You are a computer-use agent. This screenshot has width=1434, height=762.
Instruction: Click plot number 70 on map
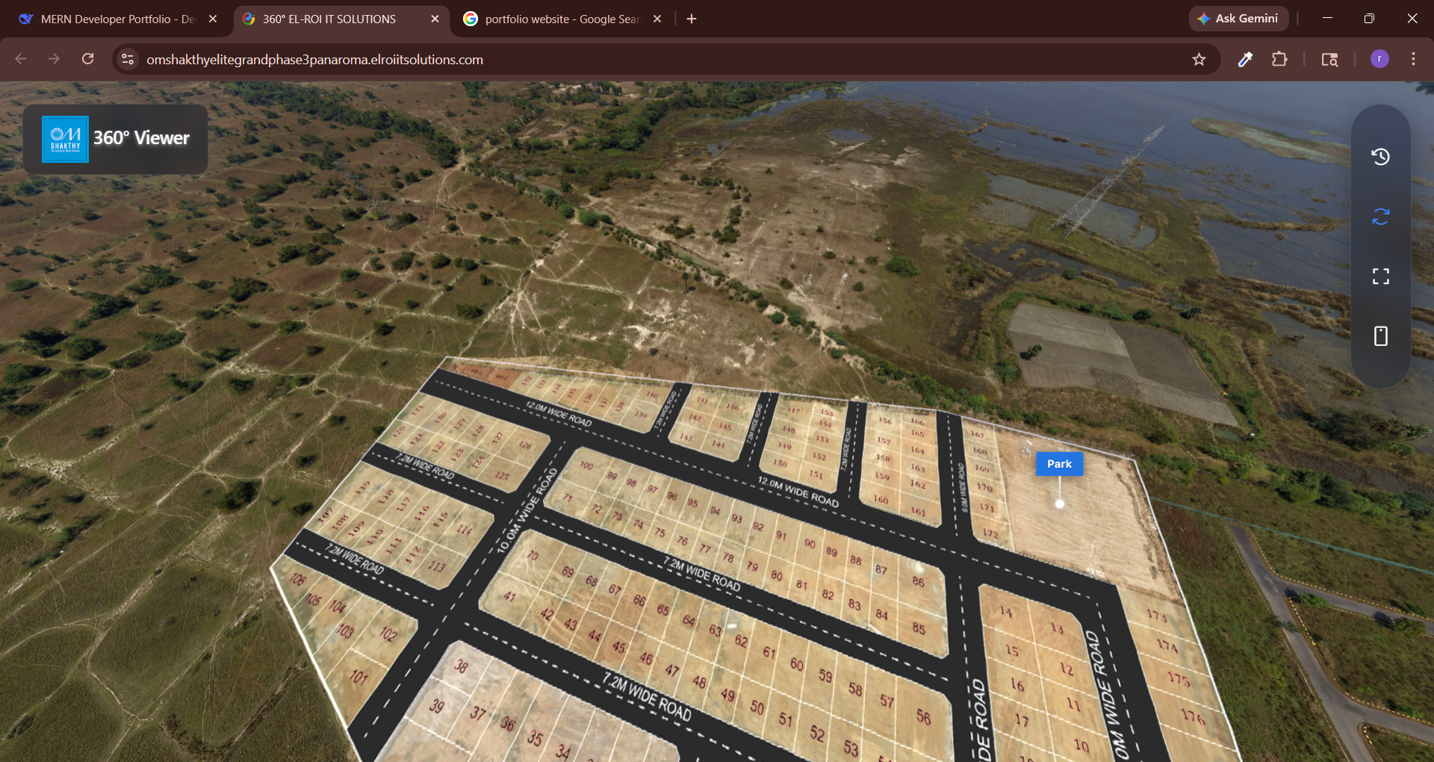(x=533, y=555)
